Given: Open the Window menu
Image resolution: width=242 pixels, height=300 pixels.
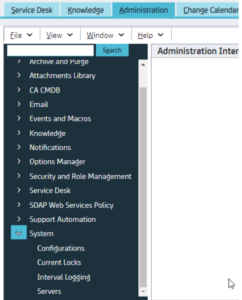Looking at the screenshot, I should [105, 35].
